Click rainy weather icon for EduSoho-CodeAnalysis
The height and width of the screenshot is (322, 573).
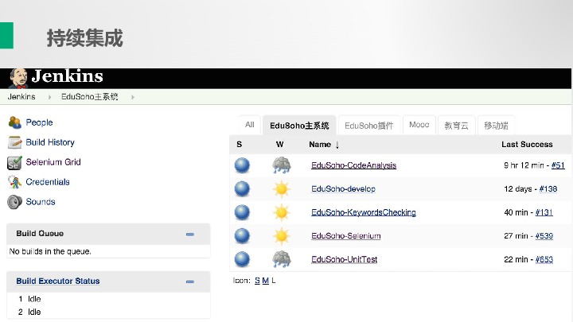coord(282,165)
